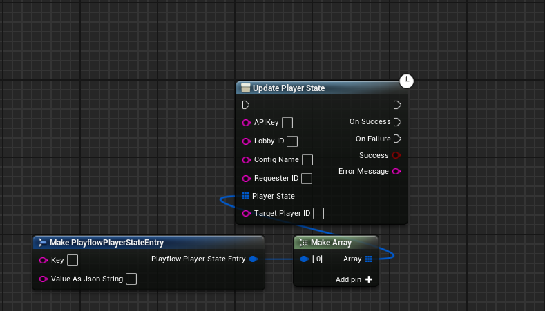
Task: Click the latent clock icon on node
Action: (x=407, y=81)
